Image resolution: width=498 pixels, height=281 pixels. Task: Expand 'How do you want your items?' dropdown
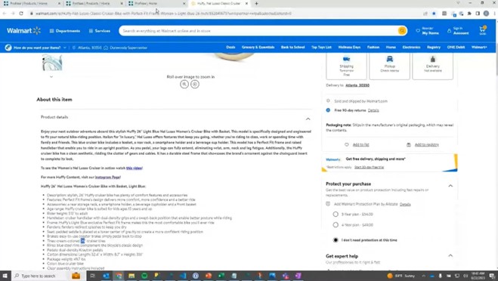pyautogui.click(x=36, y=48)
